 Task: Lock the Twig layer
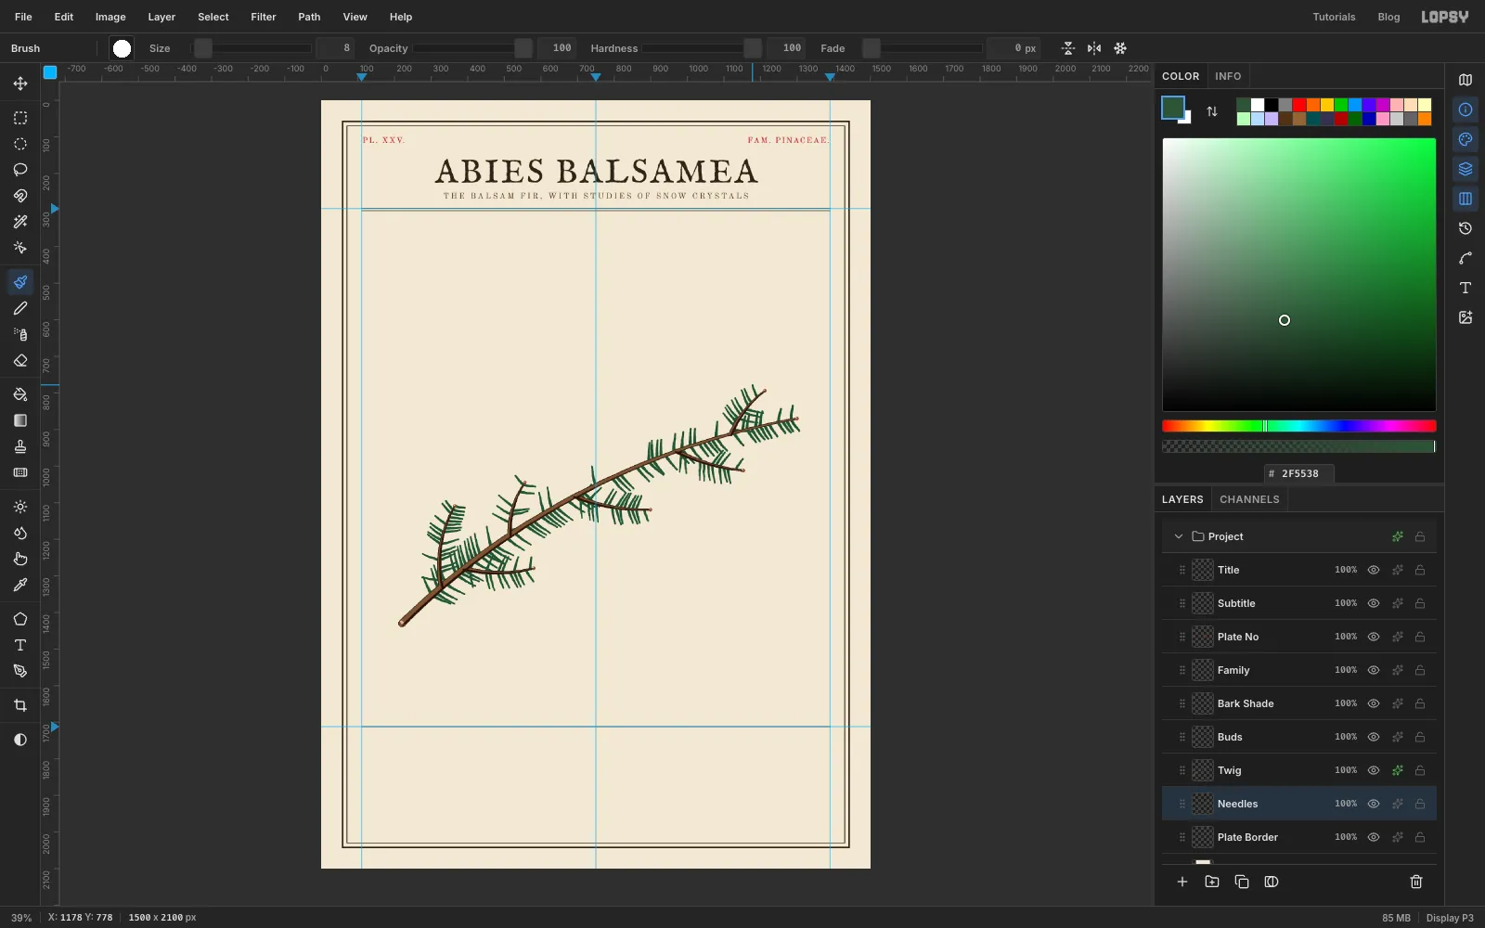pyautogui.click(x=1420, y=770)
